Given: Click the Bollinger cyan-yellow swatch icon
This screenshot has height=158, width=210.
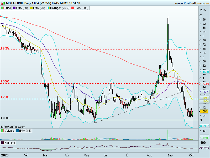Looking at the screenshot, I should pyautogui.click(x=48, y=8).
